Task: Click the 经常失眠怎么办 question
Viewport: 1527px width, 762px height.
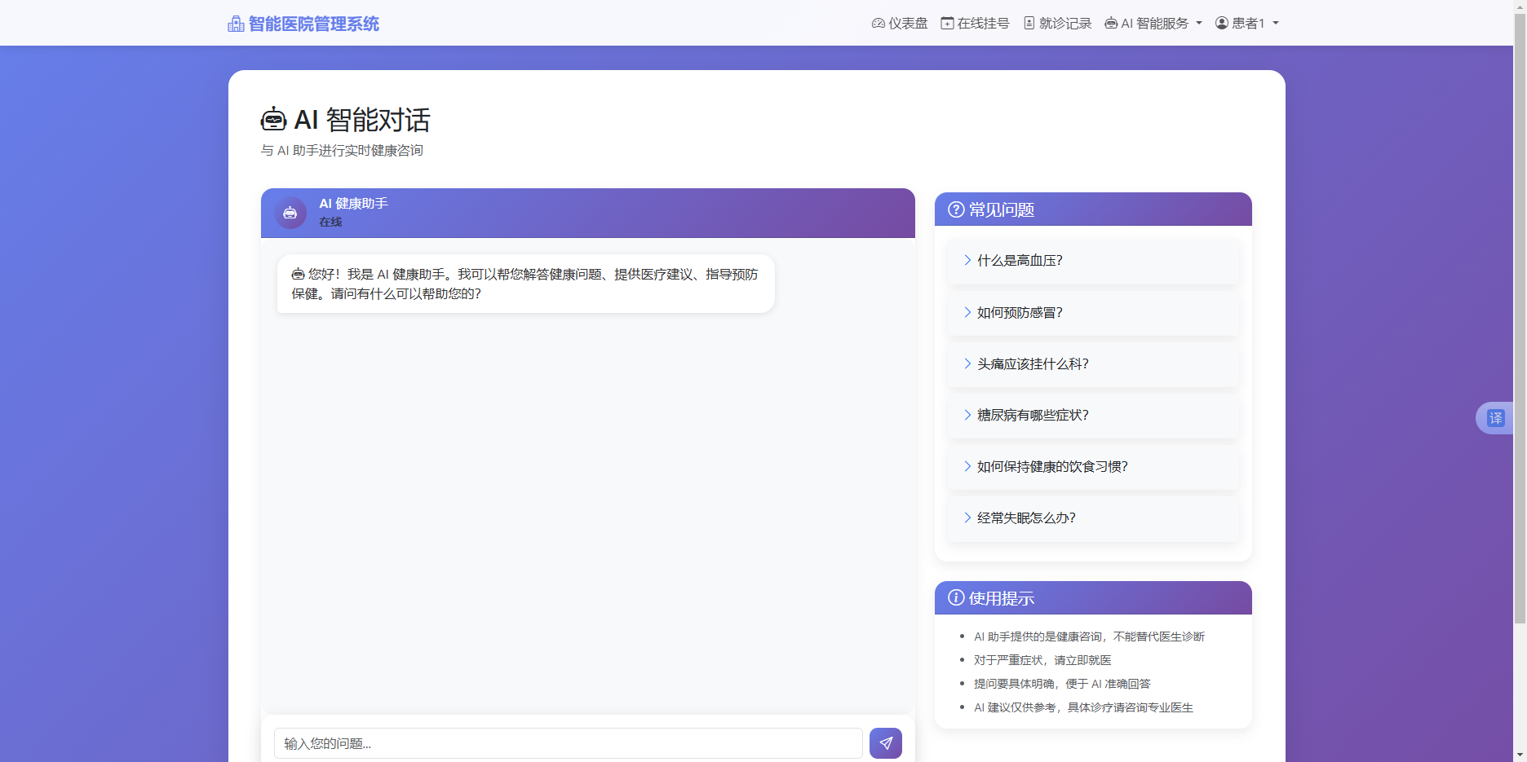Action: click(1025, 518)
